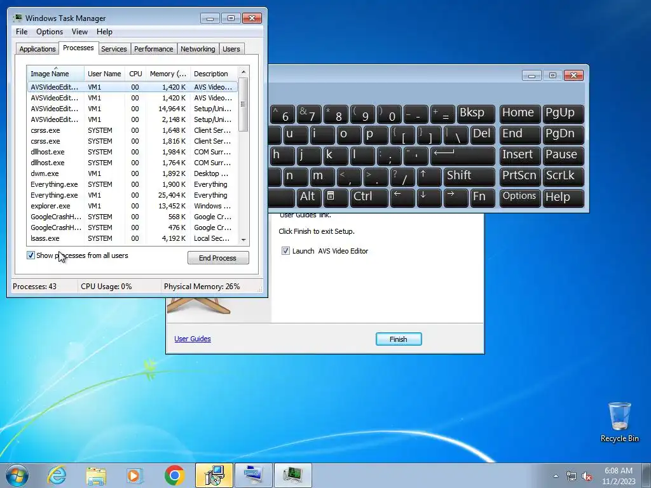This screenshot has width=651, height=488.
Task: Uncheck Launch AVS Video Editor checkbox
Action: pyautogui.click(x=285, y=250)
